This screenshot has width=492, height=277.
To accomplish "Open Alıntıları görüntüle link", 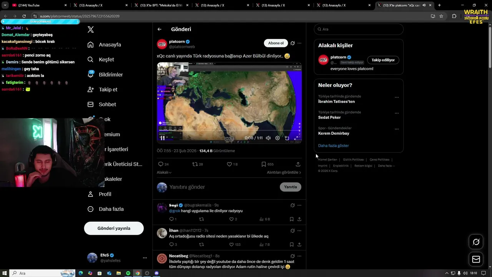I will pyautogui.click(x=284, y=172).
